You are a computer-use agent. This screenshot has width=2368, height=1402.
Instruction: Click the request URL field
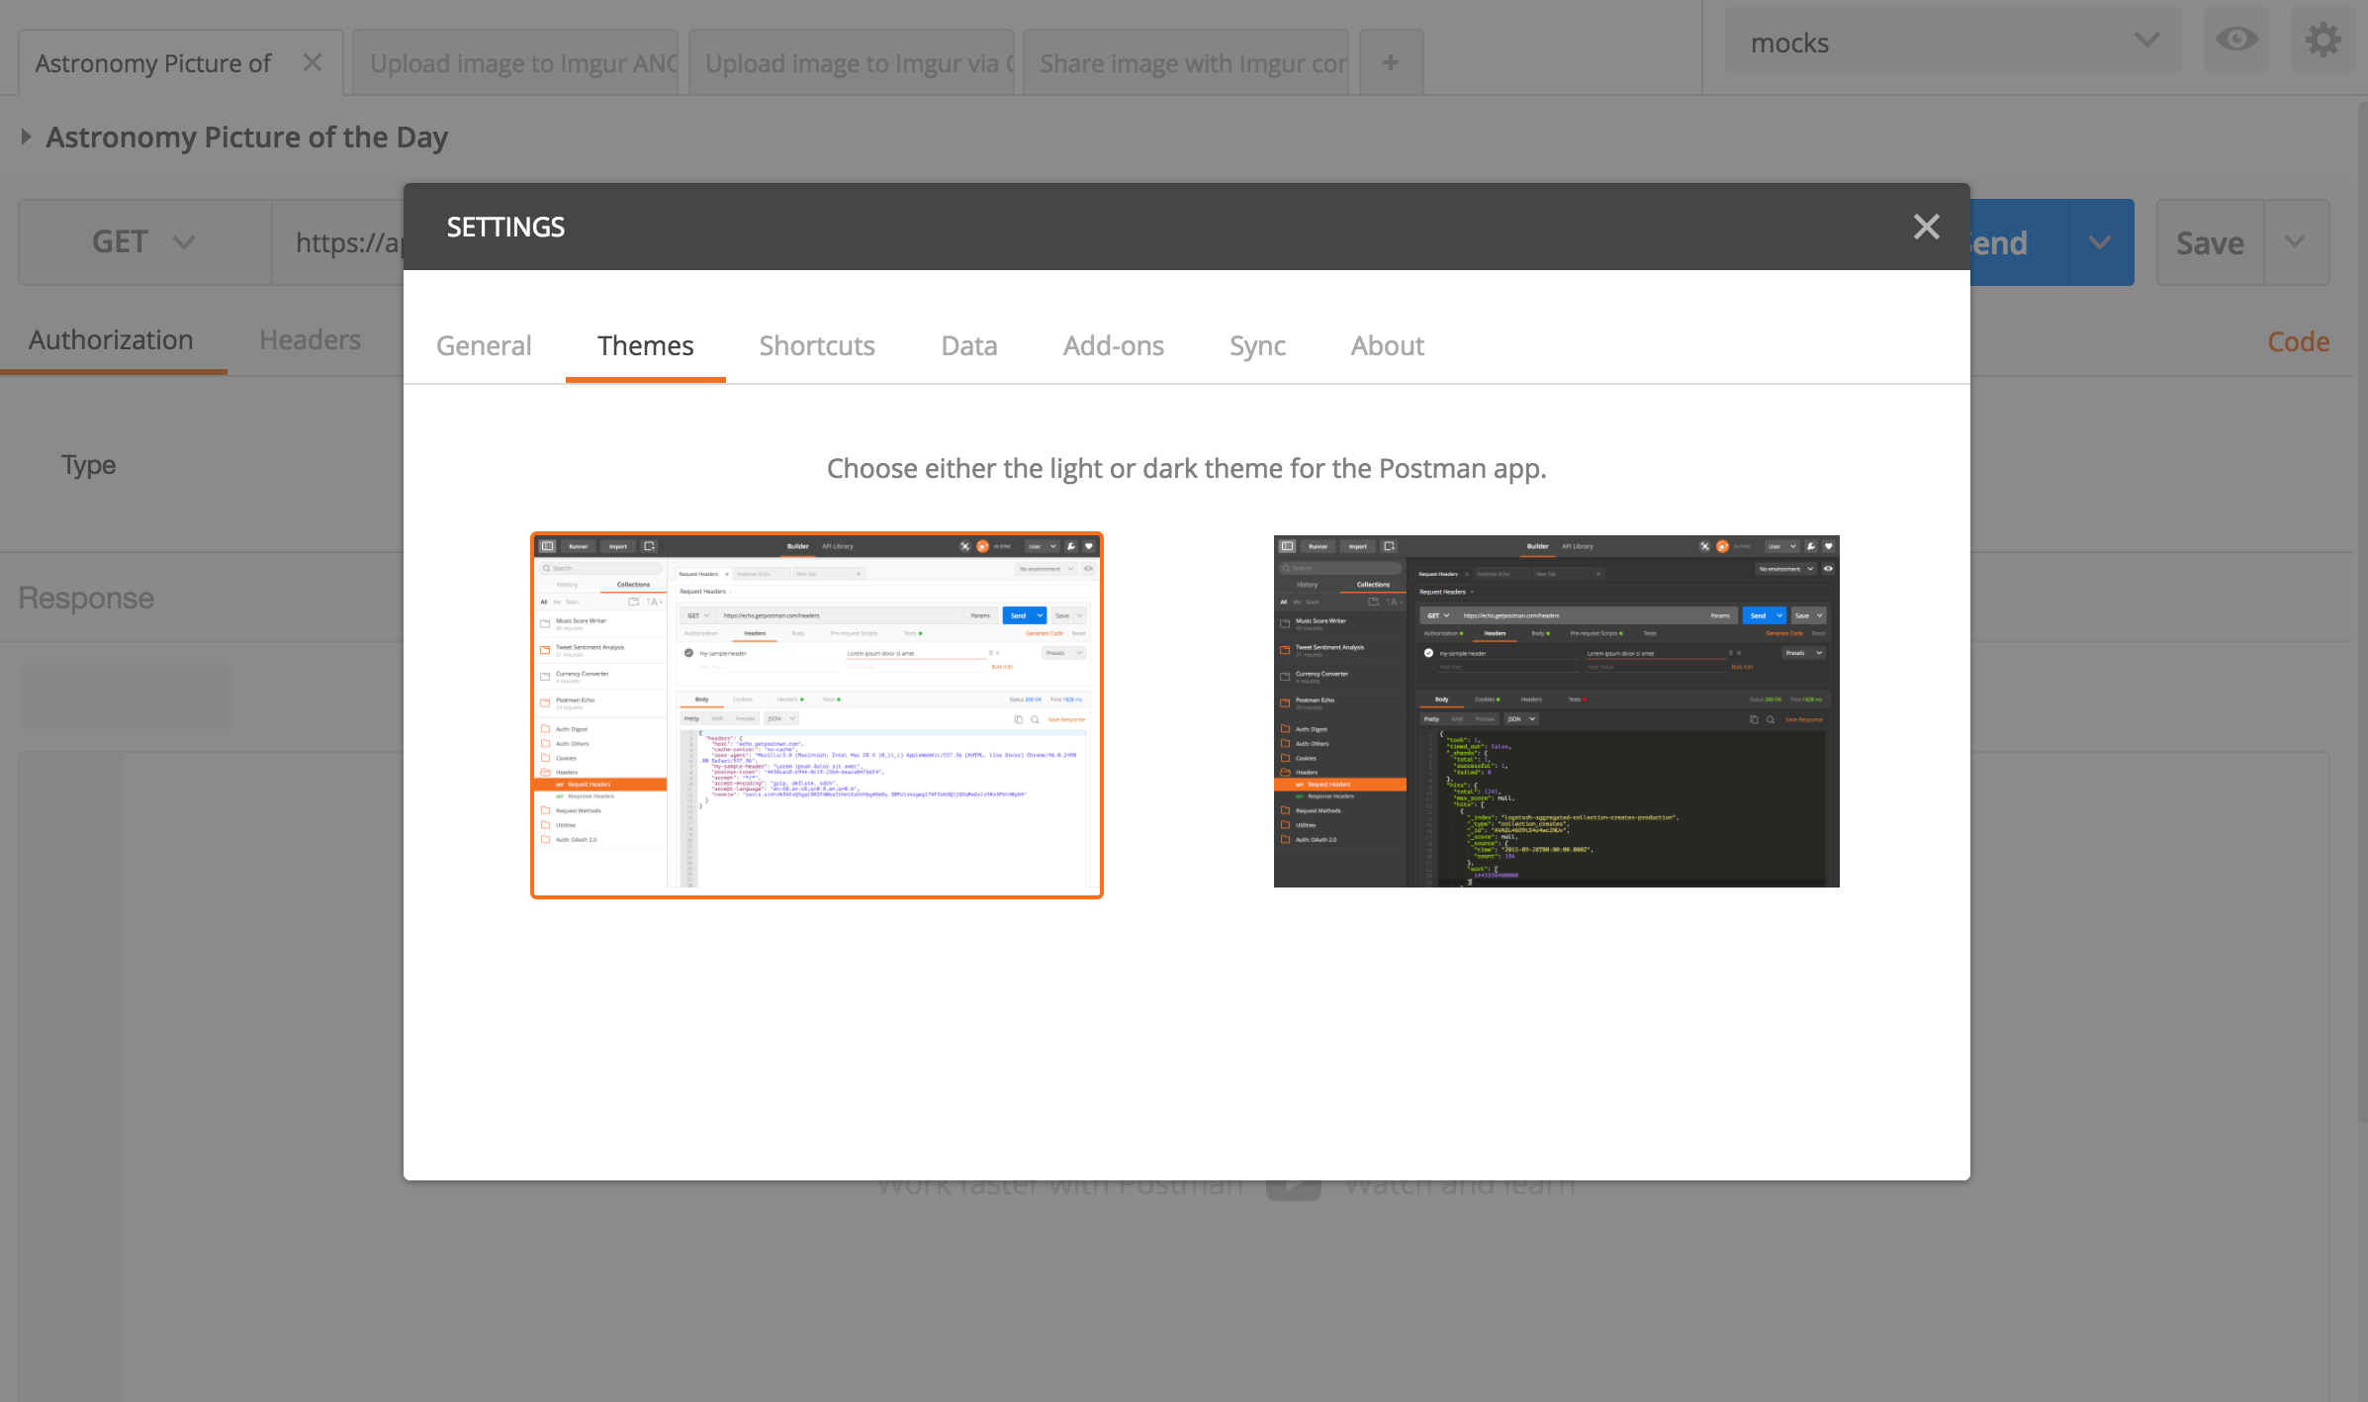(338, 242)
